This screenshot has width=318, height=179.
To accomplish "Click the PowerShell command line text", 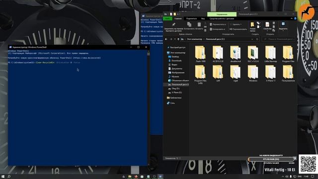I will pos(44,63).
